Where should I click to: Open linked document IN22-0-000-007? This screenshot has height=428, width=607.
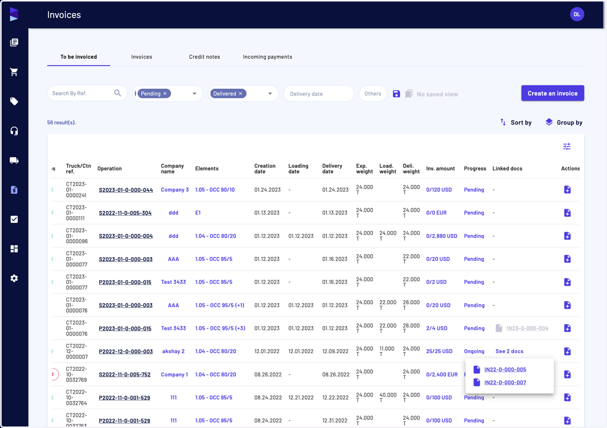[505, 383]
